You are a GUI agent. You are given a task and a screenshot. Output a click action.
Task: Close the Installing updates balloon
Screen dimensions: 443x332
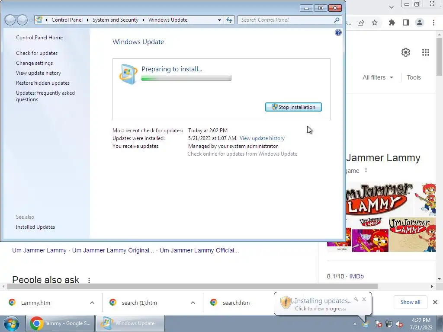click(364, 299)
